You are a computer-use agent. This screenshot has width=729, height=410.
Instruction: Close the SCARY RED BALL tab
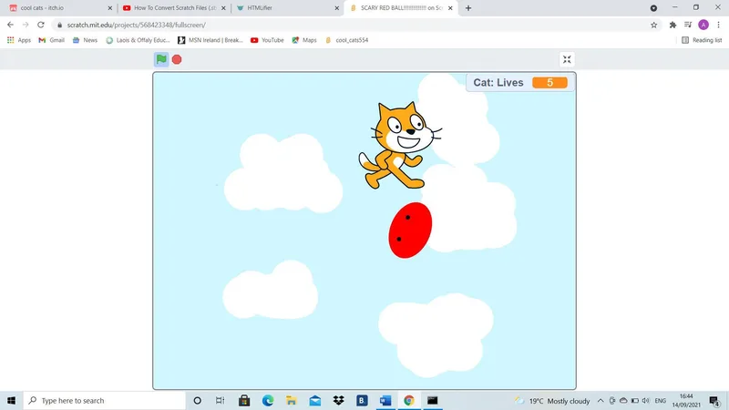click(450, 8)
